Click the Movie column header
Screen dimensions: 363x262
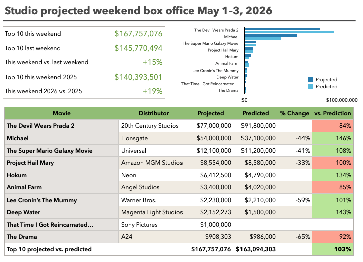(62, 113)
